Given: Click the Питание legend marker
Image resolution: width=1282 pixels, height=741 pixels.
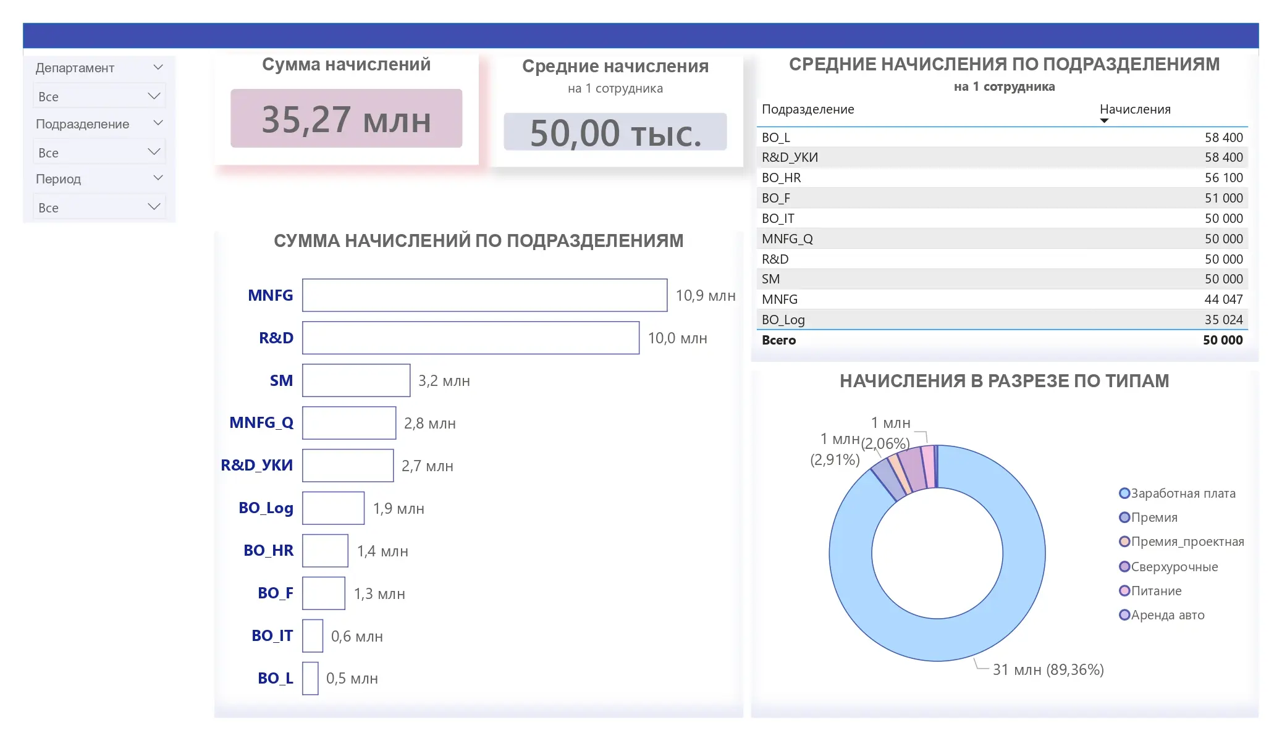Looking at the screenshot, I should [1124, 590].
